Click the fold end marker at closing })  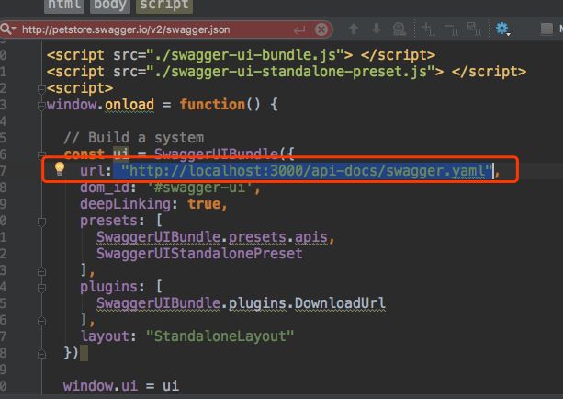[x=41, y=354]
